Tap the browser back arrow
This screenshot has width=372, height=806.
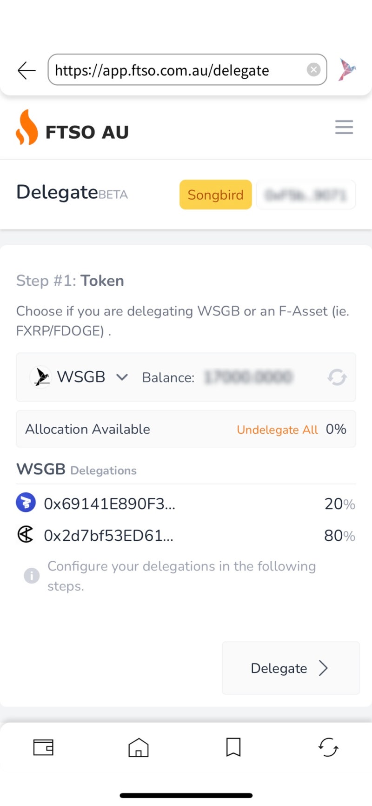click(27, 70)
